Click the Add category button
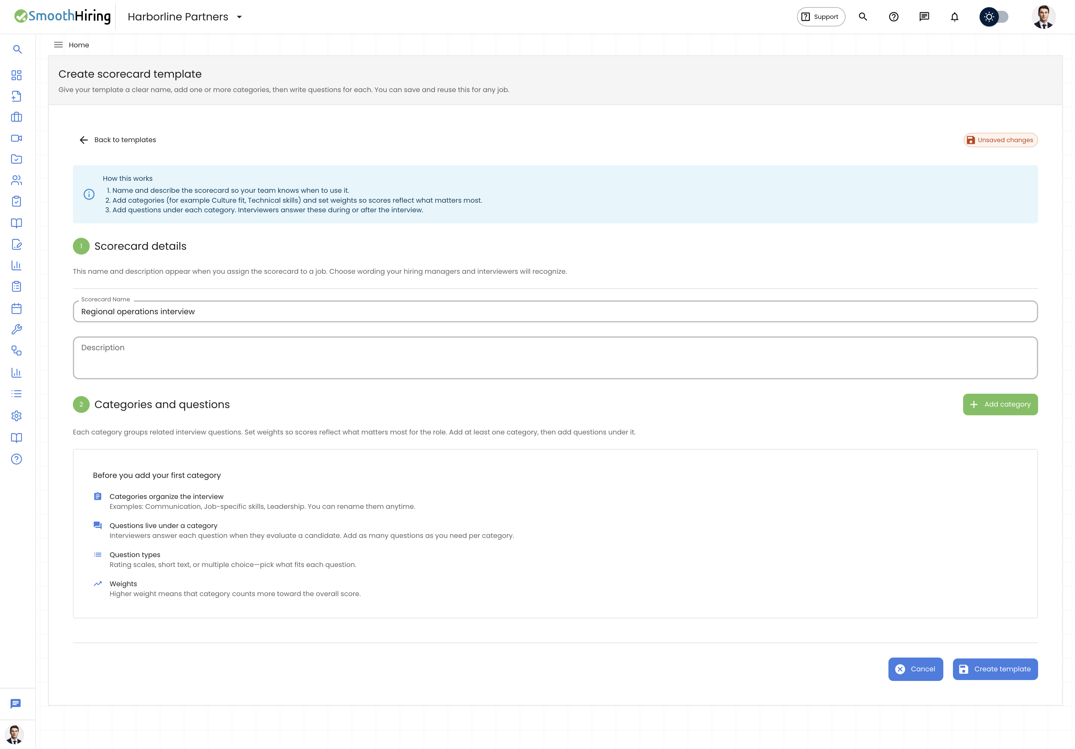The height and width of the screenshot is (749, 1075). tap(1000, 404)
